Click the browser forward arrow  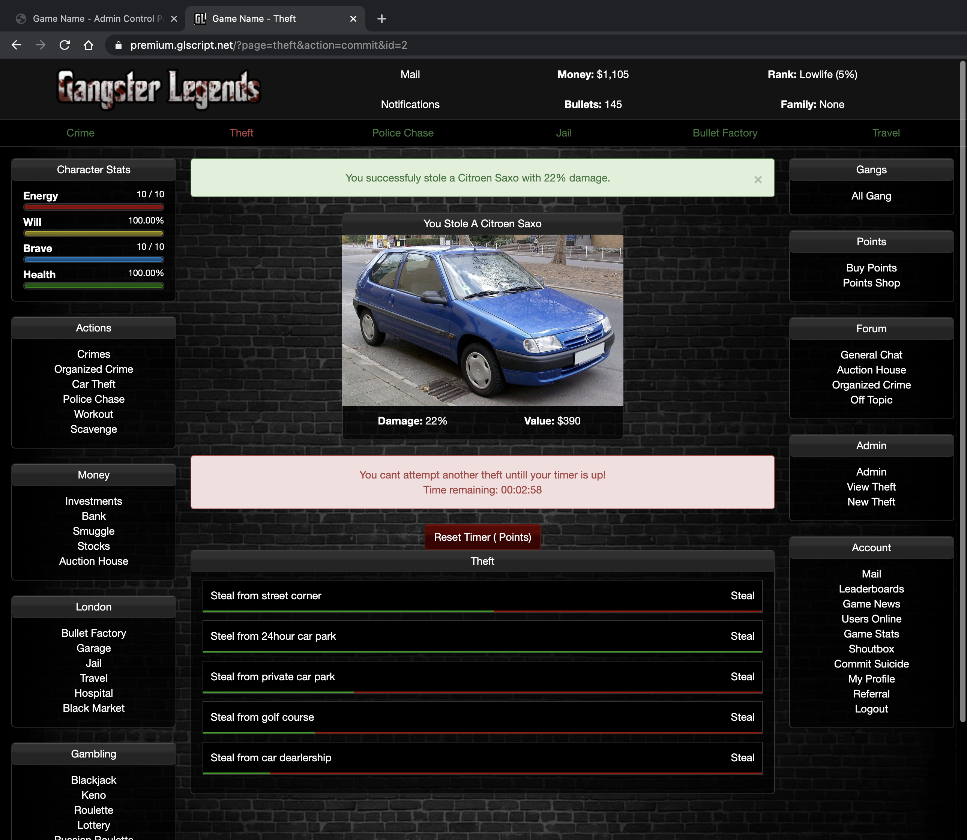click(41, 45)
